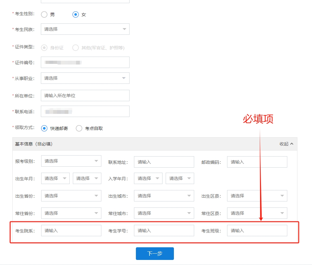The image size is (312, 265).
Task: Select the 男 gender radio button
Action: (44, 15)
